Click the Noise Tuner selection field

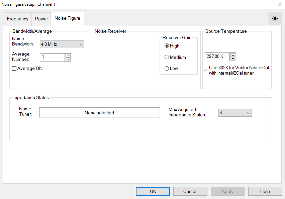pos(99,113)
